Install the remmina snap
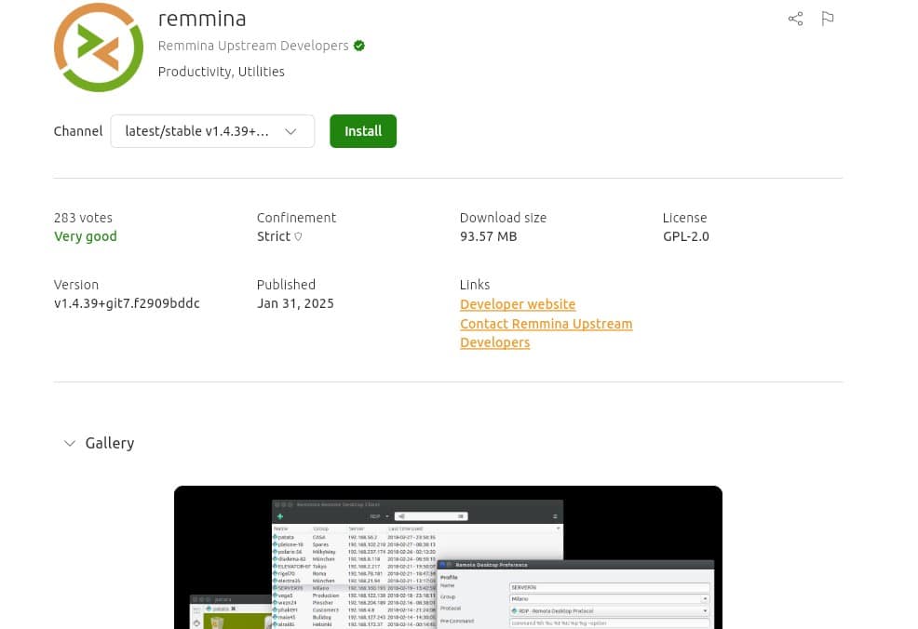The image size is (918, 629). click(x=363, y=131)
